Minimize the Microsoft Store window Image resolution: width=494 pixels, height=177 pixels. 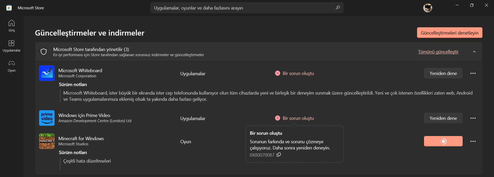click(x=457, y=5)
